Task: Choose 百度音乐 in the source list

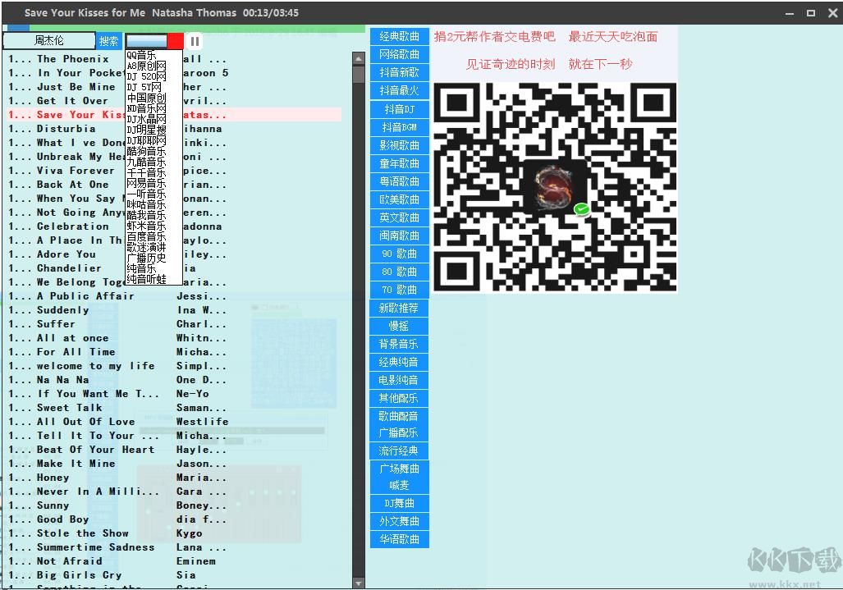Action: coord(153,237)
